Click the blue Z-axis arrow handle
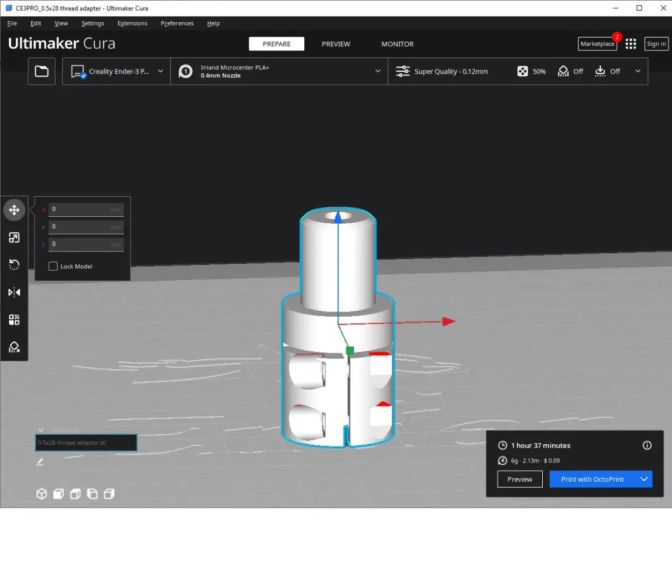The image size is (672, 564). (x=338, y=217)
